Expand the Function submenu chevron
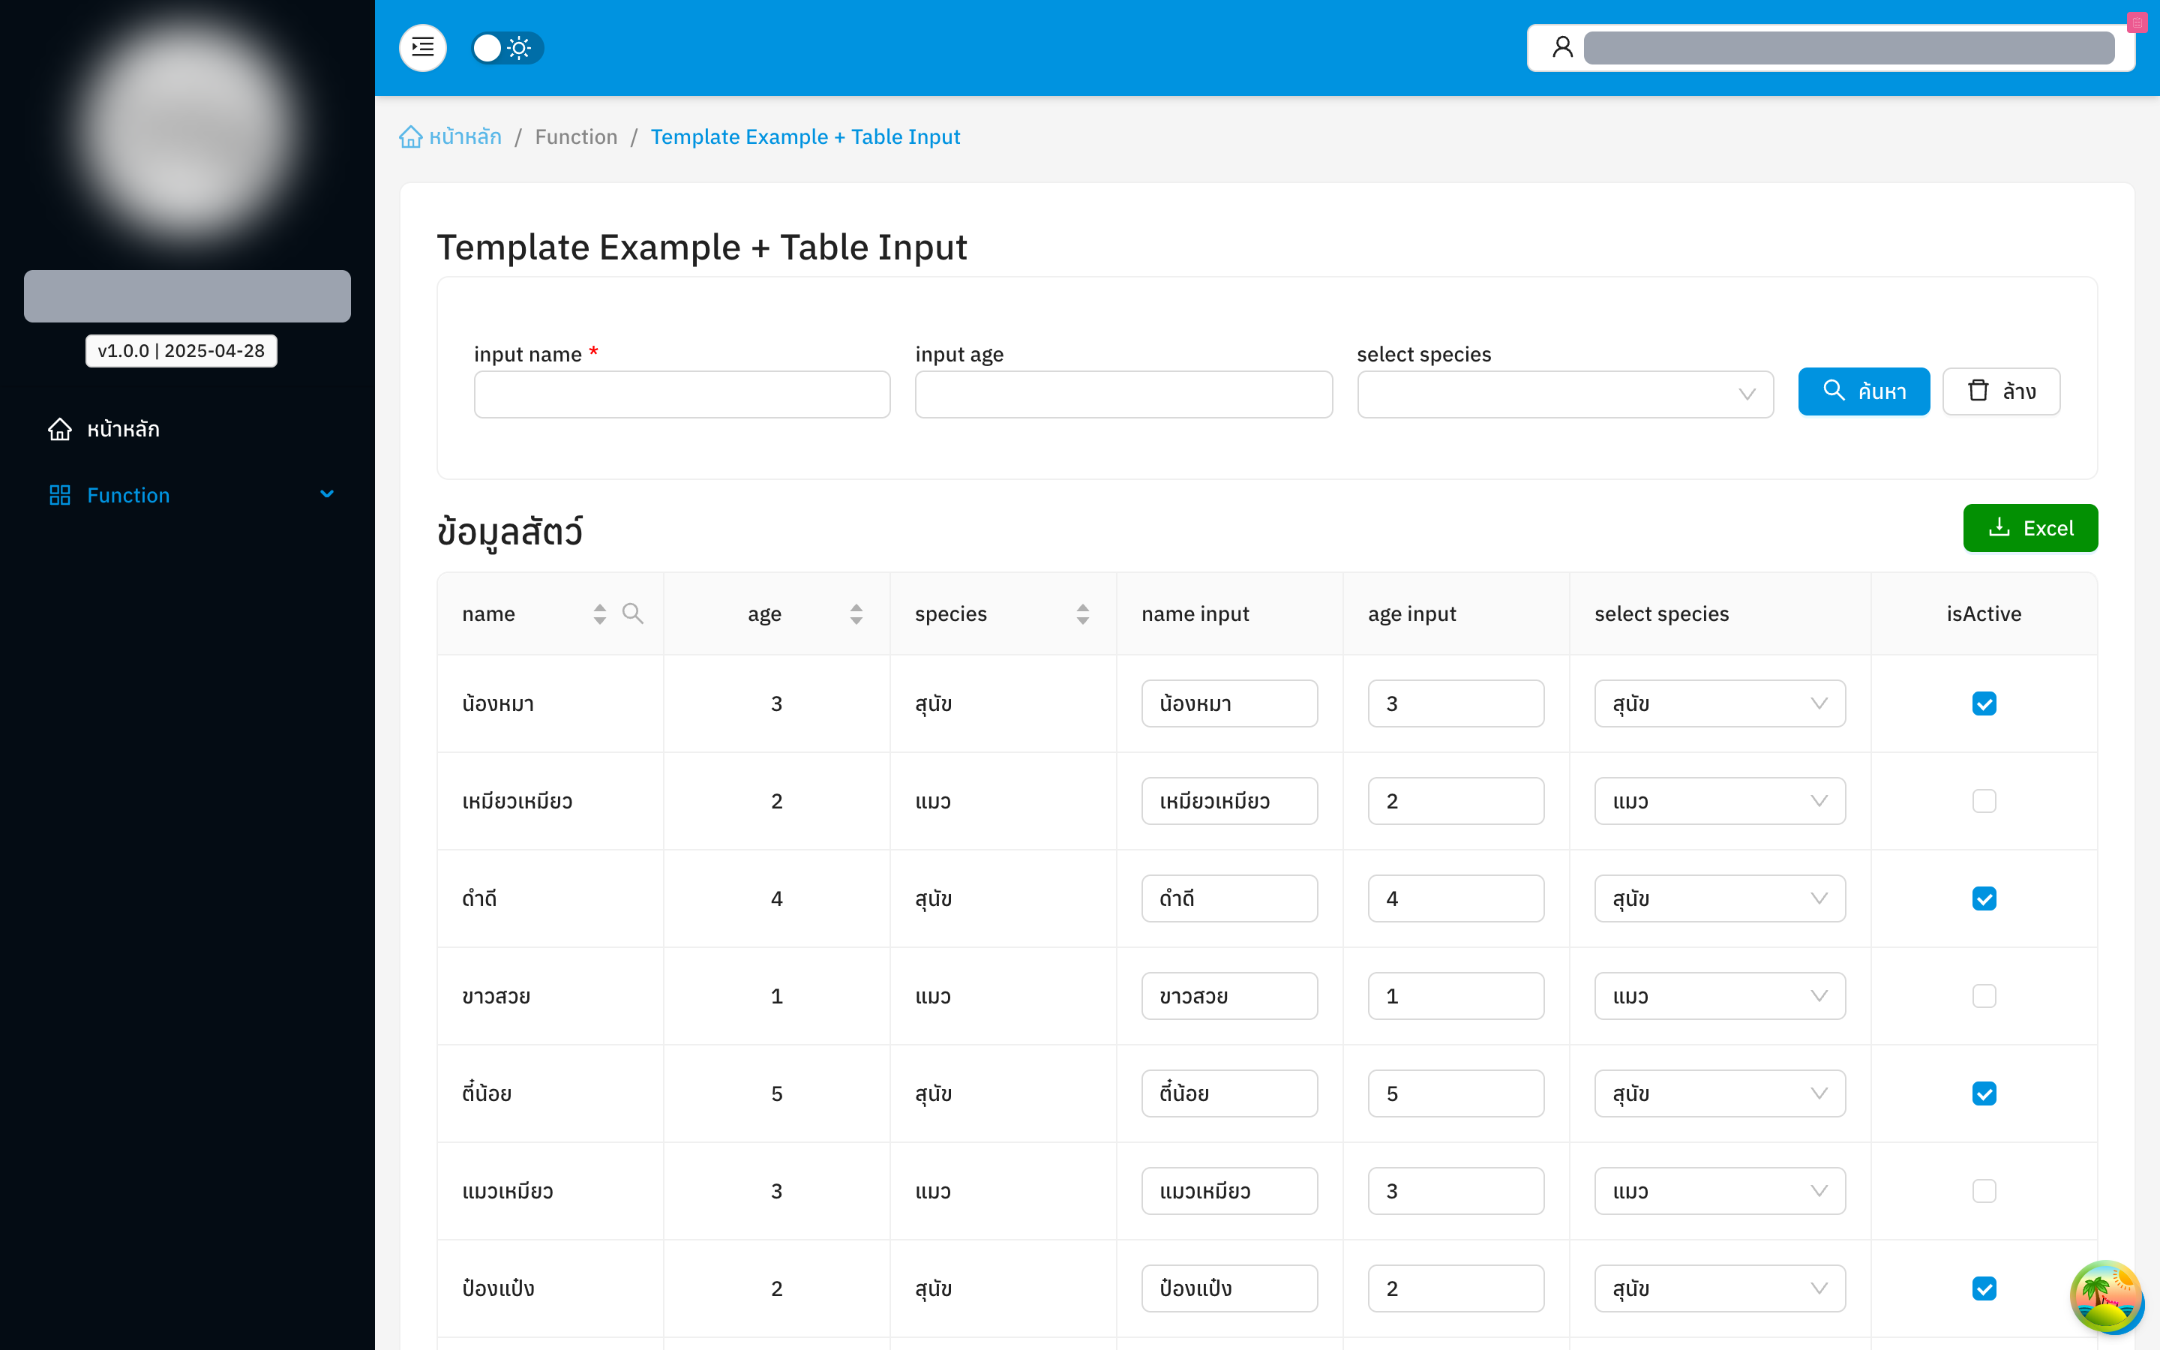The image size is (2160, 1350). click(x=327, y=493)
